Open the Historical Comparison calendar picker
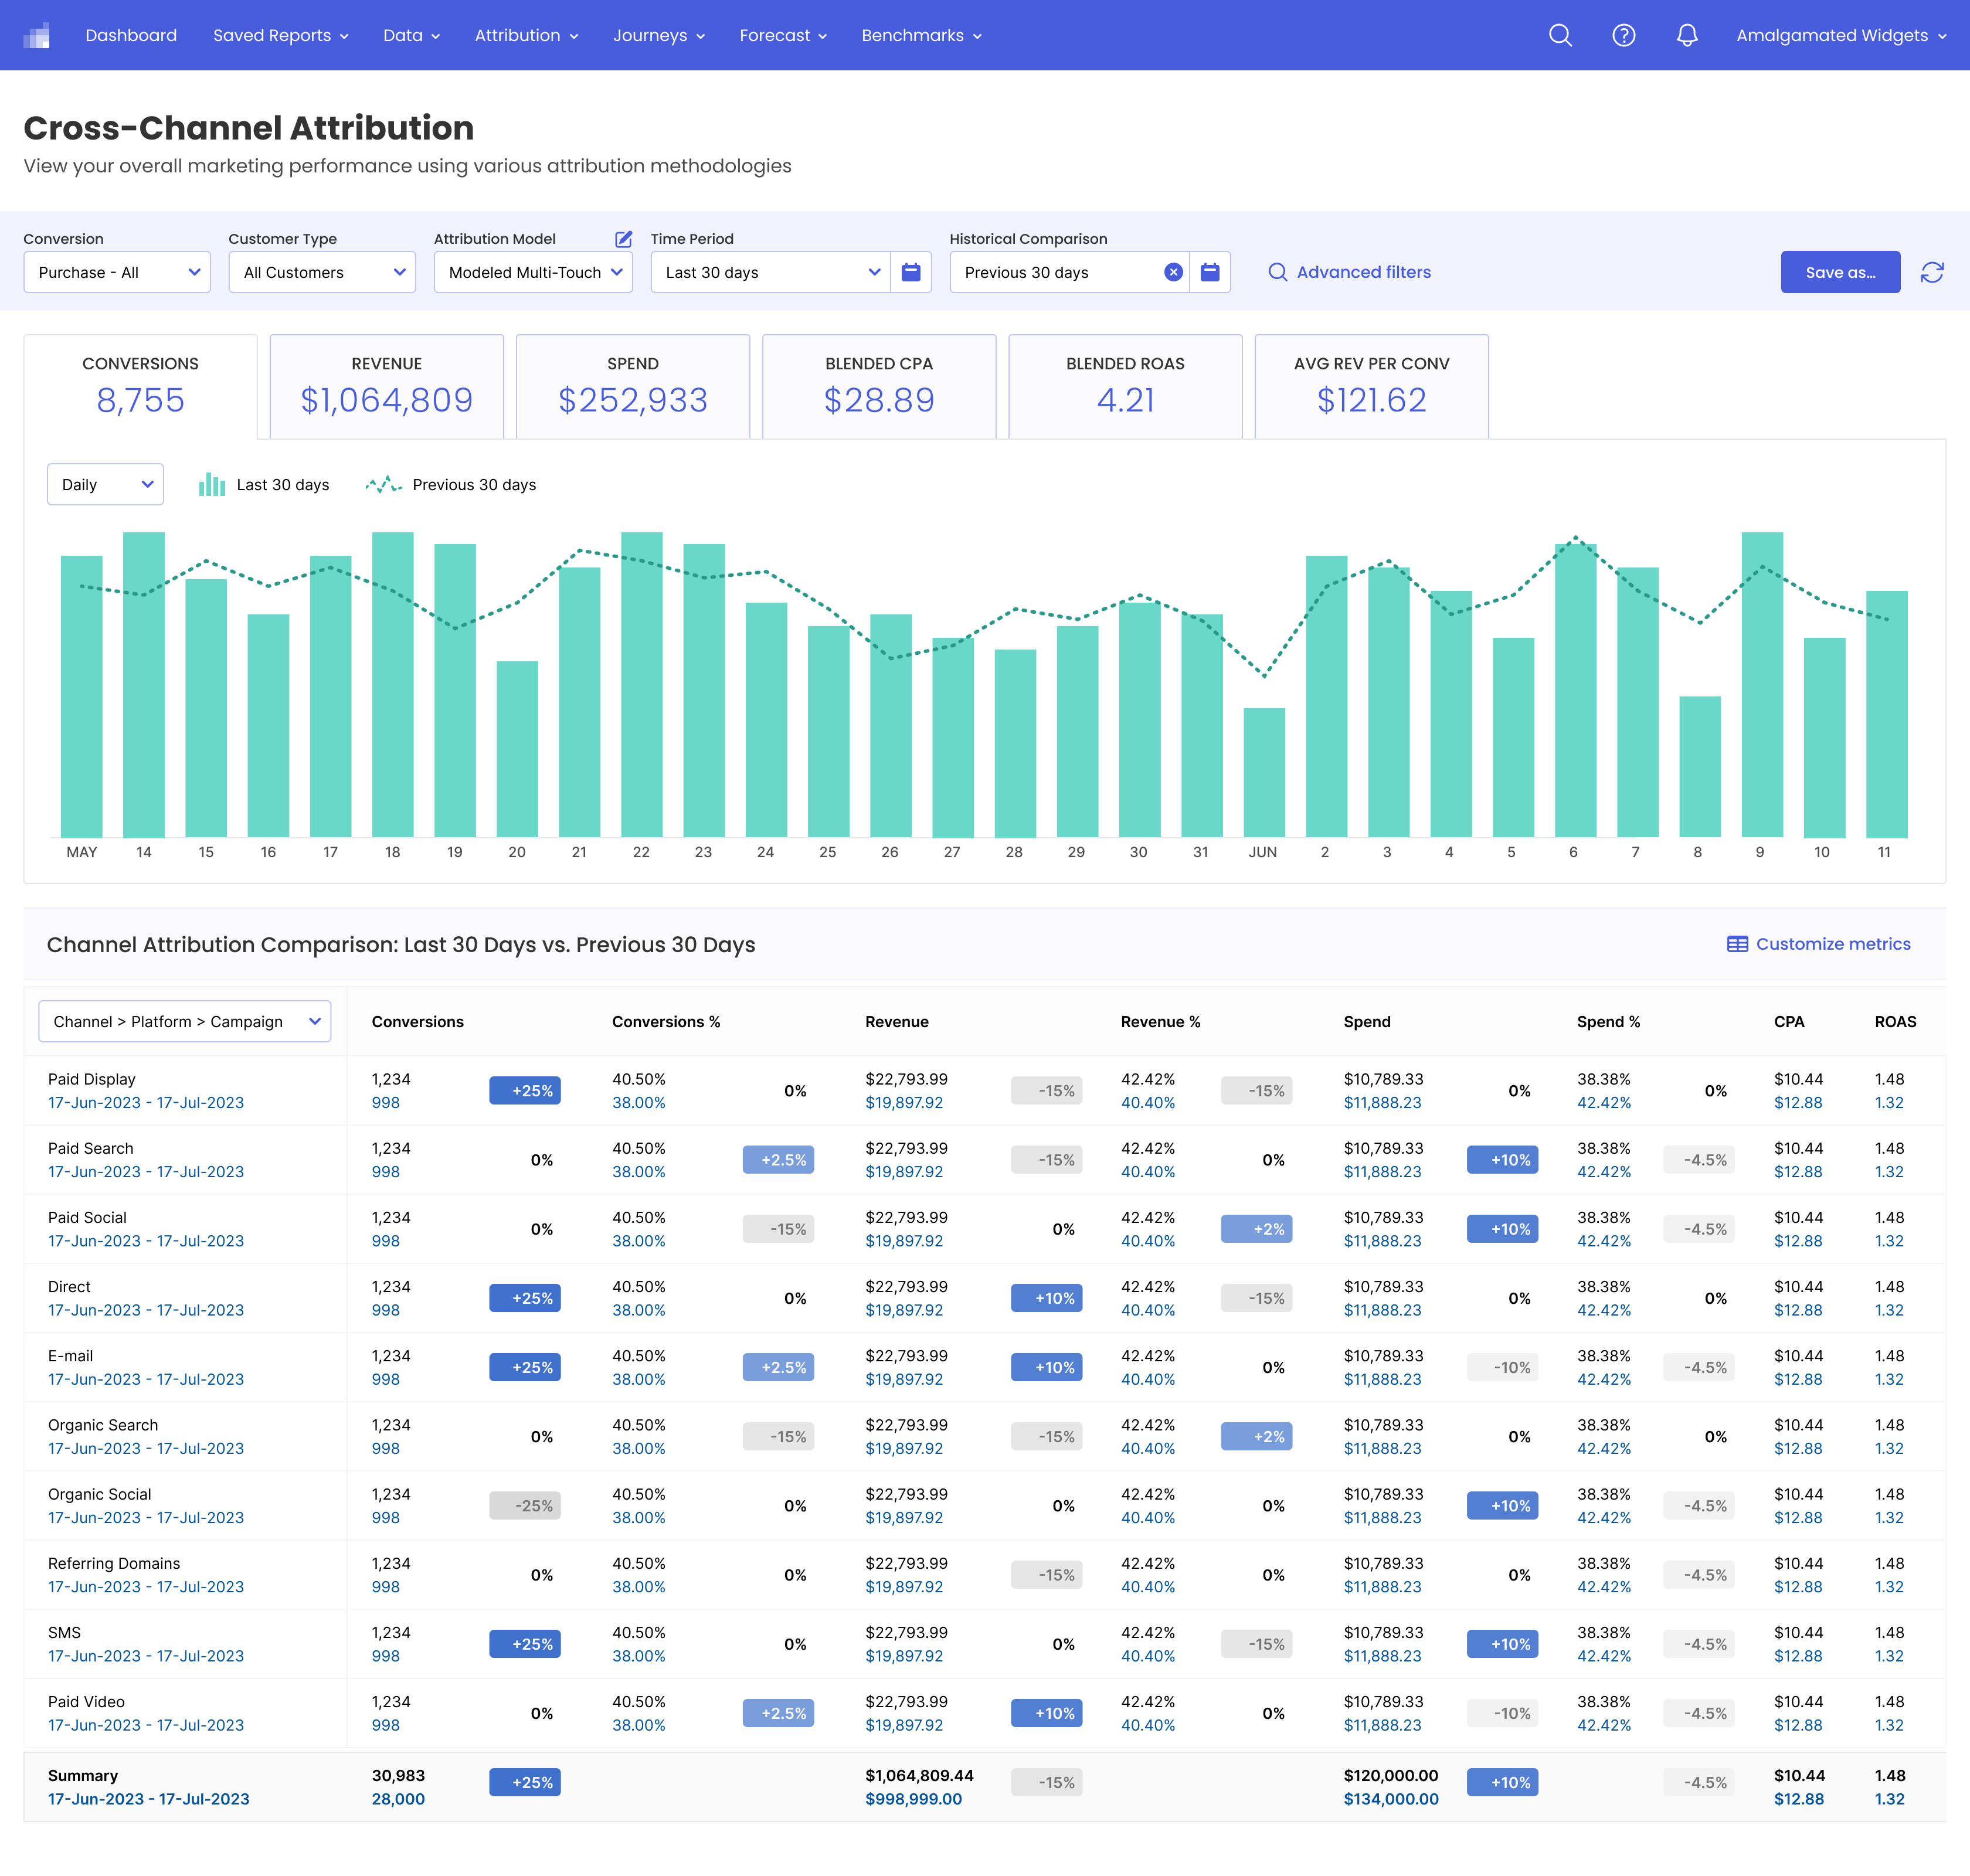This screenshot has width=1970, height=1876. (x=1210, y=272)
